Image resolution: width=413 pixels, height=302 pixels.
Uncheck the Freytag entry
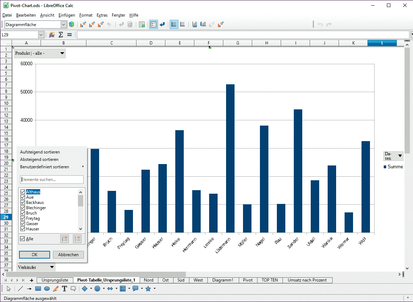(23, 218)
